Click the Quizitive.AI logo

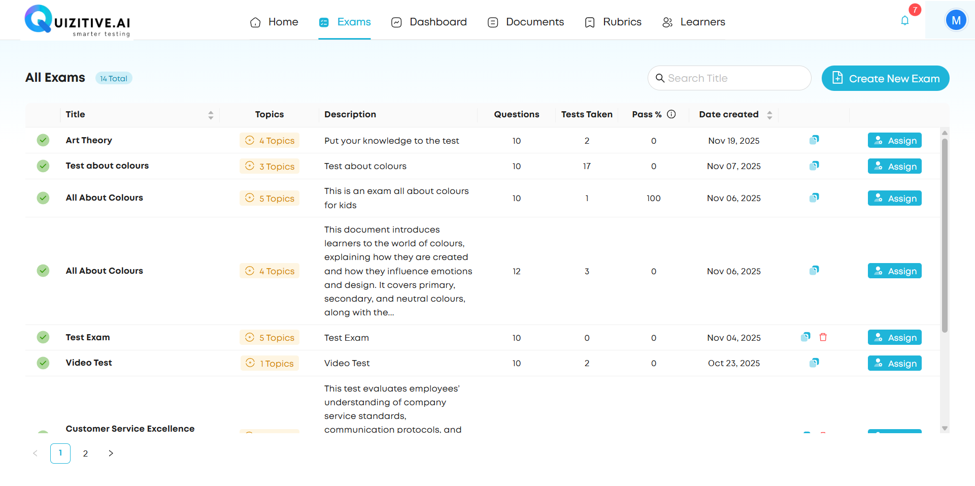click(78, 21)
